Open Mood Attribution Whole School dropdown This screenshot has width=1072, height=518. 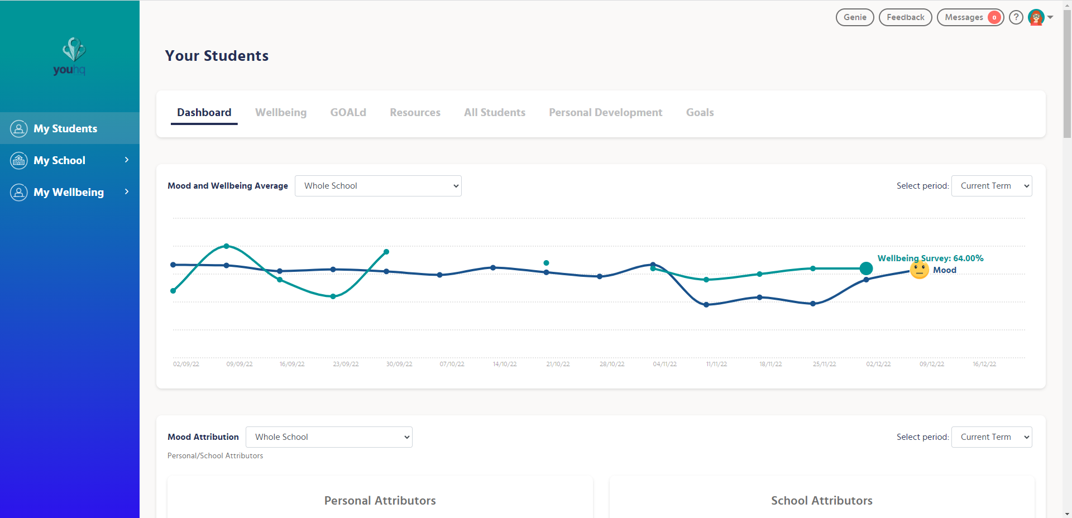[x=329, y=437]
